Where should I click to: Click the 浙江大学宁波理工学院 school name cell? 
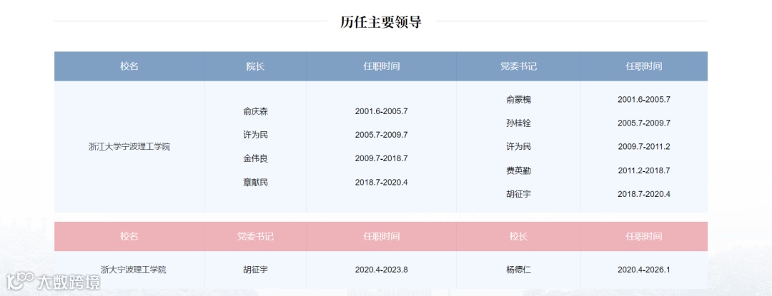(129, 147)
